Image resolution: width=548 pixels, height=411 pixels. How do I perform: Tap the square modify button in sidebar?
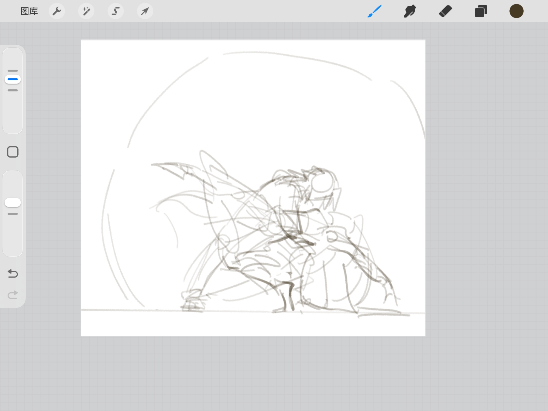(x=13, y=152)
